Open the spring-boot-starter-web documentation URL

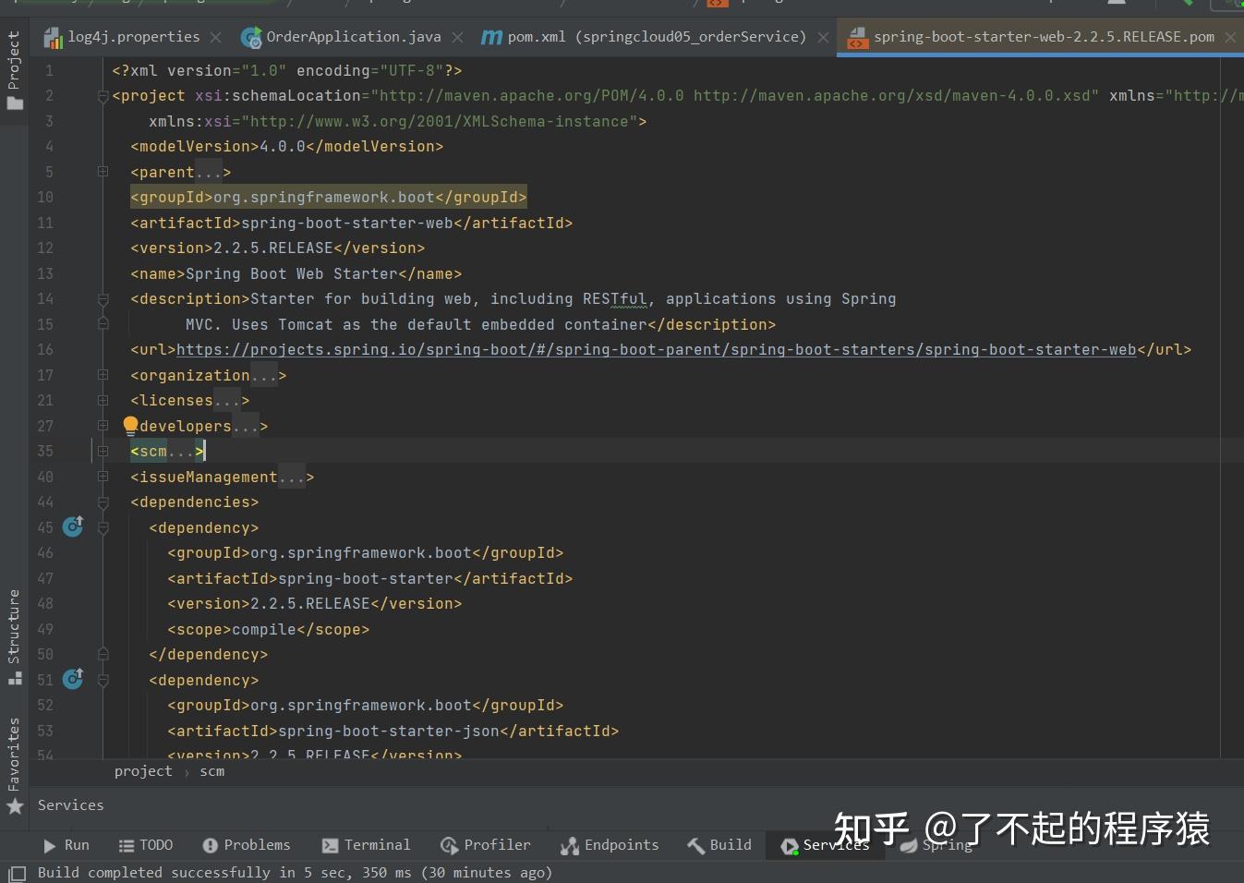658,349
